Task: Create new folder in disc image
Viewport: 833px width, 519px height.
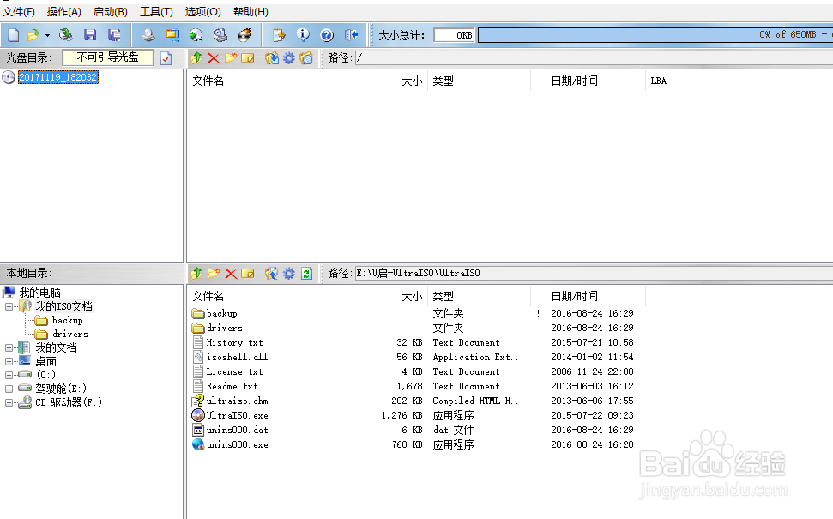Action: pos(231,57)
